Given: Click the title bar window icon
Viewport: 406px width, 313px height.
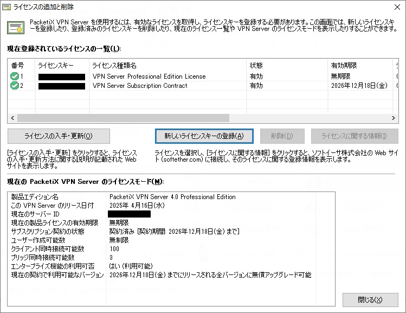Looking at the screenshot, I should click(7, 7).
